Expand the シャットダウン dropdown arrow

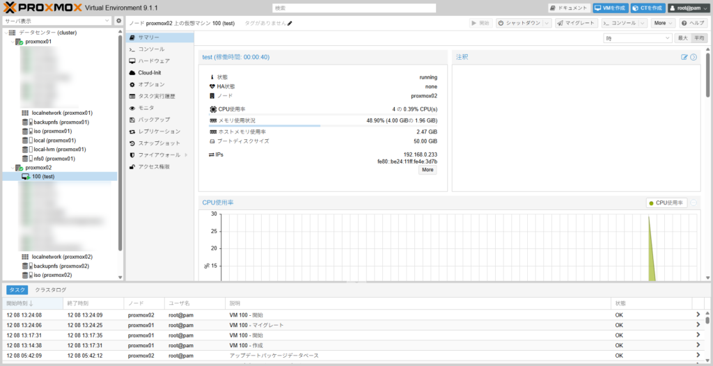pos(547,23)
